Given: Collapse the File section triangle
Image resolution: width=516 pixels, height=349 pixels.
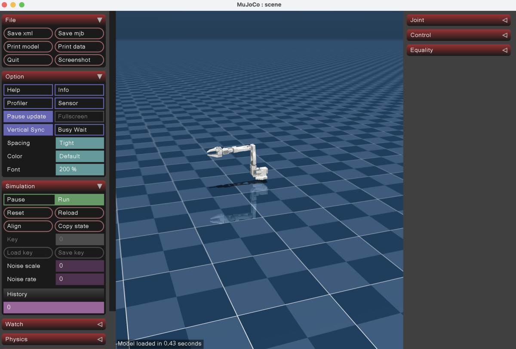Looking at the screenshot, I should [x=100, y=20].
